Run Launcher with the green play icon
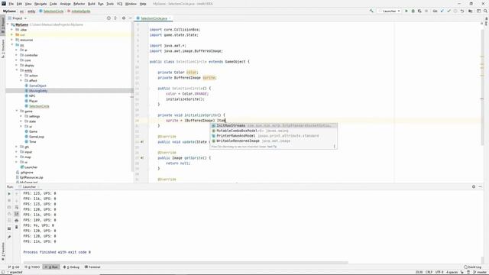 pos(406,11)
